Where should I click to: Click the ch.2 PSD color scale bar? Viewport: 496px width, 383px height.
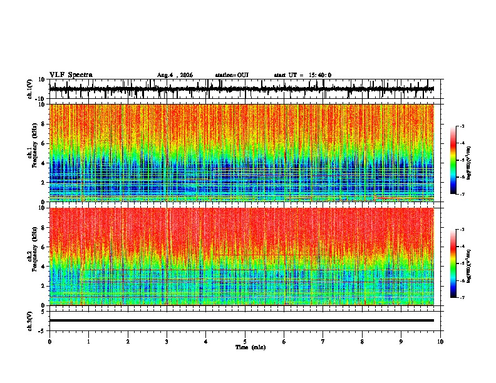[453, 263]
